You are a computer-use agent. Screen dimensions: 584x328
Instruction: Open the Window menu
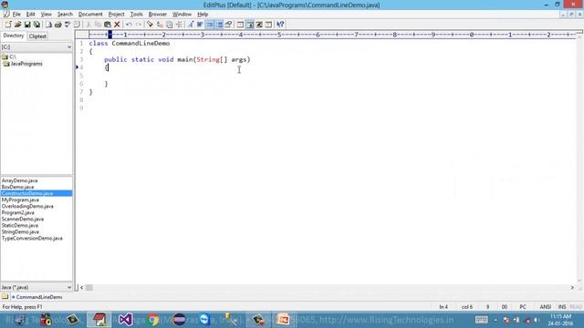[x=182, y=15]
